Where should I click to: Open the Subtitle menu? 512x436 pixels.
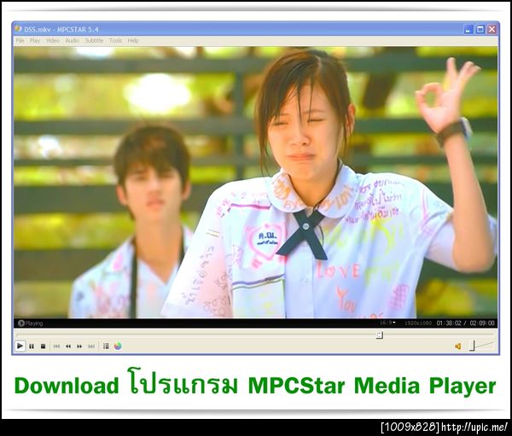tap(94, 40)
